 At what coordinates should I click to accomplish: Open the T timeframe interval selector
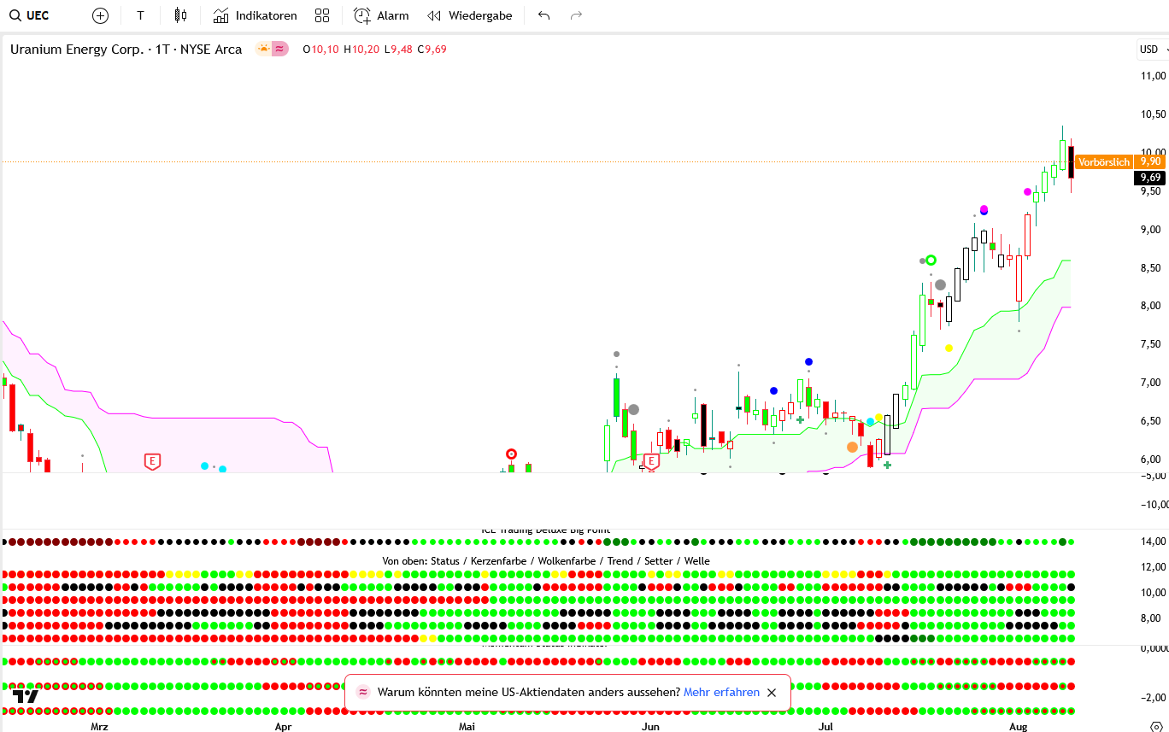click(x=140, y=15)
